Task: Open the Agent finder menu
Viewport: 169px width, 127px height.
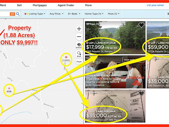Action: 66,5
